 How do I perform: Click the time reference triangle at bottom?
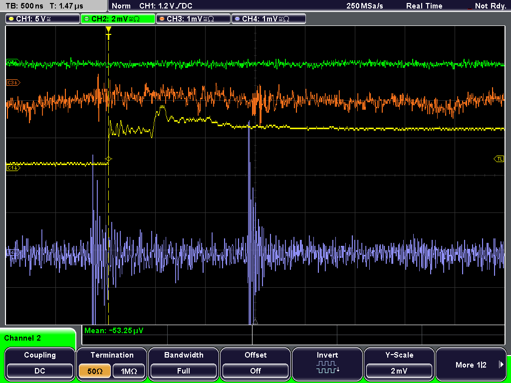click(x=255, y=322)
